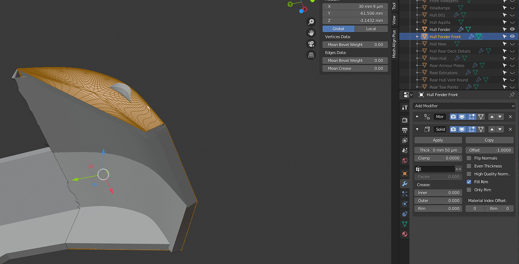The width and height of the screenshot is (519, 264).
Task: Move the Mirror modifier down
Action: click(x=500, y=117)
